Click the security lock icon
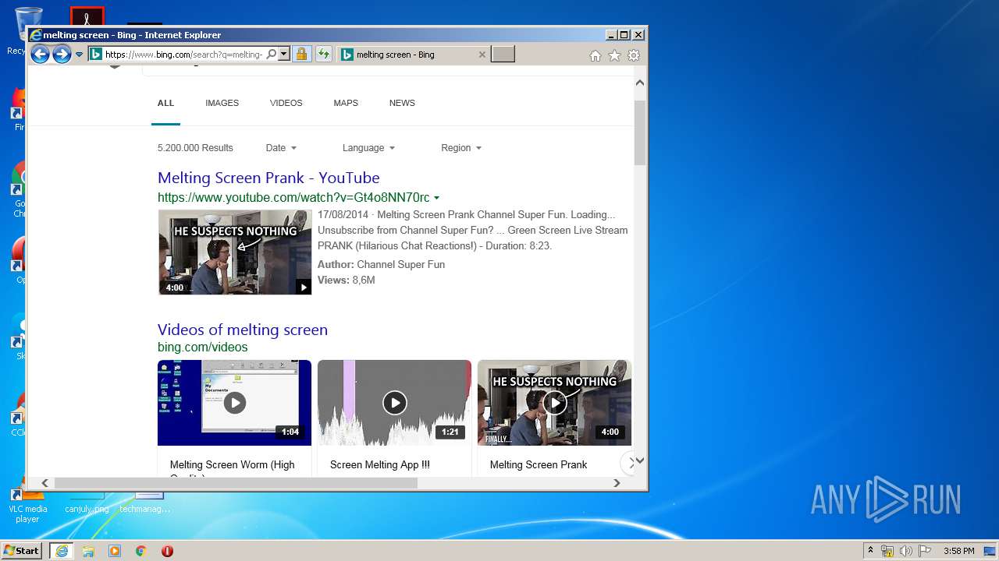Image resolution: width=999 pixels, height=561 pixels. coord(301,55)
